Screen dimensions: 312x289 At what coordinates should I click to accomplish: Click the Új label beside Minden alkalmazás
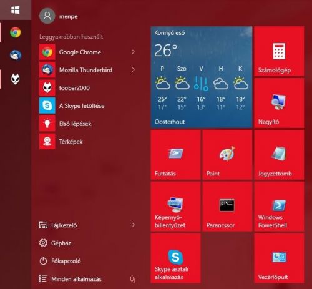pyautogui.click(x=133, y=279)
